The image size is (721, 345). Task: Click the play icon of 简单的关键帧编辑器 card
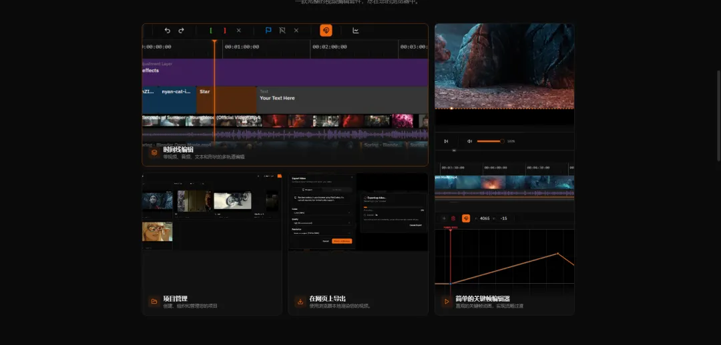click(446, 302)
